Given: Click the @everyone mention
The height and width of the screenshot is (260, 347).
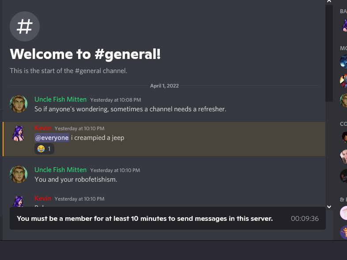Looking at the screenshot, I should tap(52, 138).
